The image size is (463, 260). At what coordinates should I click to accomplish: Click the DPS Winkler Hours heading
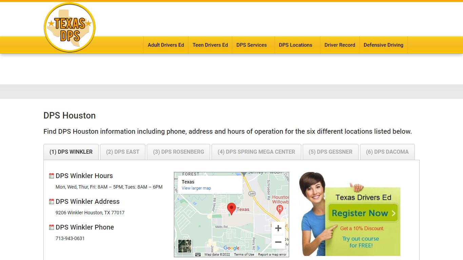[84, 176]
